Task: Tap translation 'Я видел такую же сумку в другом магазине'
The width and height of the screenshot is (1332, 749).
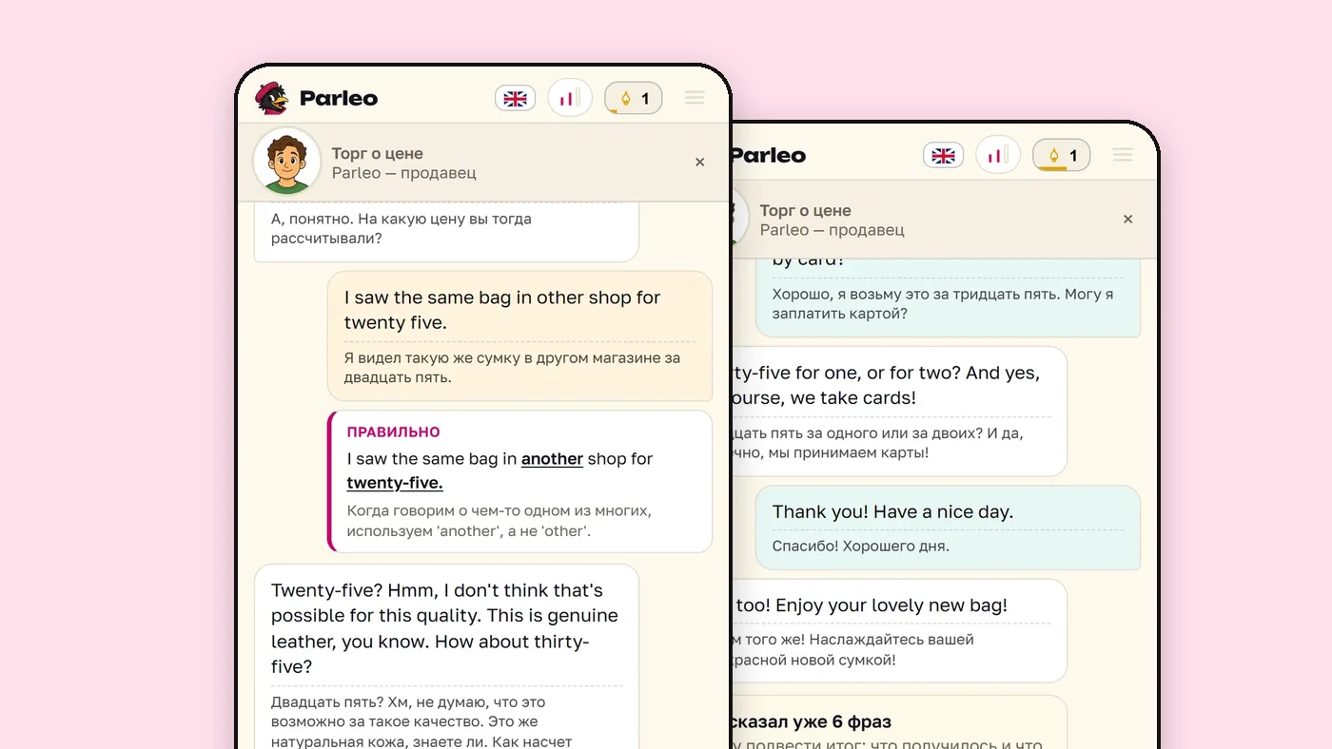Action: point(513,368)
